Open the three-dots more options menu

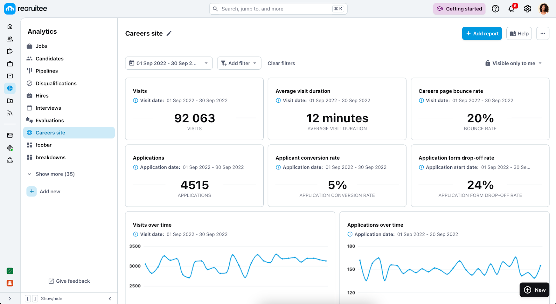point(542,34)
